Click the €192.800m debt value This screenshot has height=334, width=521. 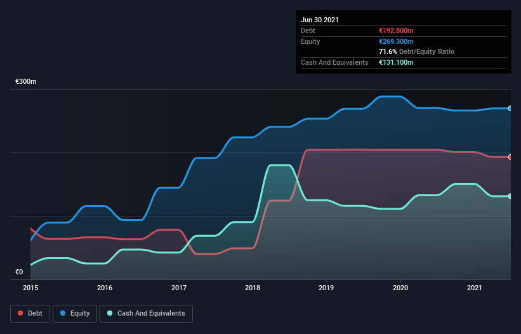click(x=396, y=30)
